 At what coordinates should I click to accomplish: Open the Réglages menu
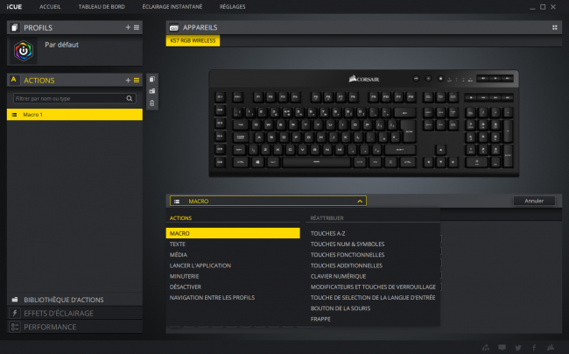tap(232, 6)
